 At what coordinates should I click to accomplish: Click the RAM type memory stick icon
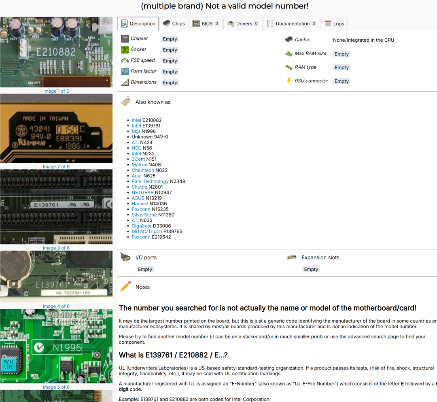click(289, 67)
